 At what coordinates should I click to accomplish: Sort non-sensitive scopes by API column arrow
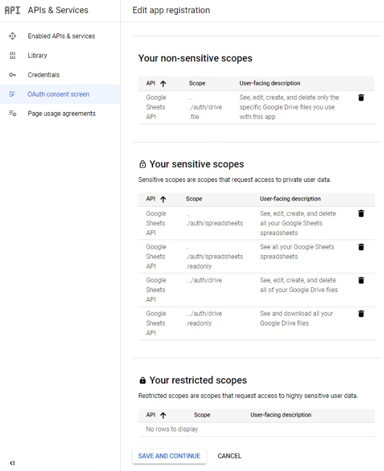pos(164,83)
